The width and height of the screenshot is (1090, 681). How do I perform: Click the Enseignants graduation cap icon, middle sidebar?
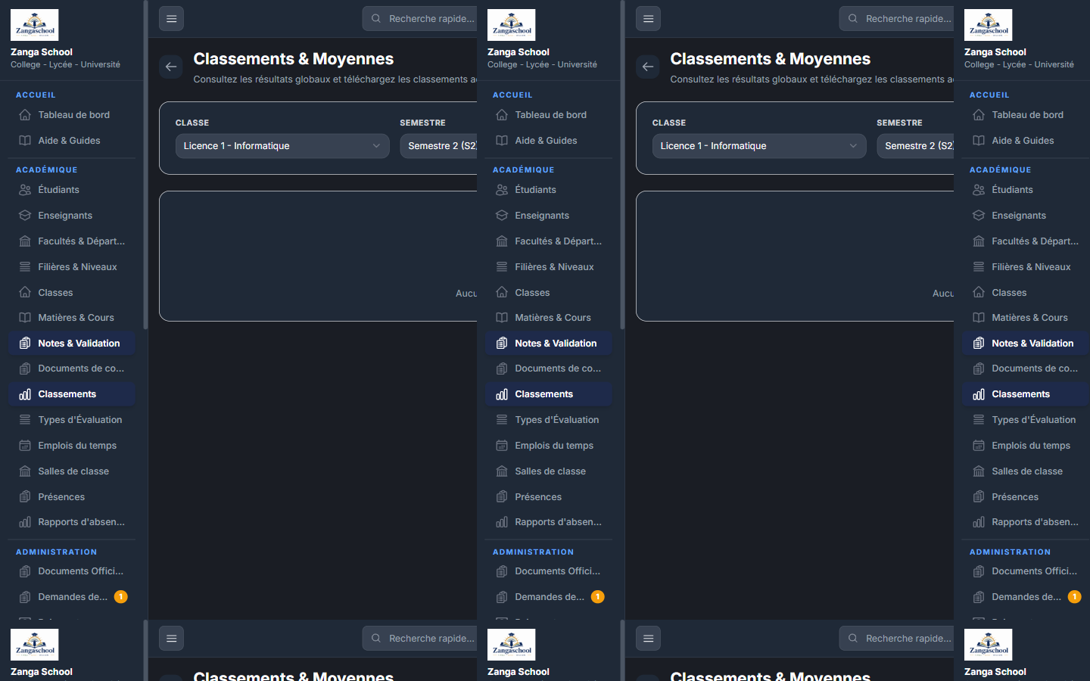[502, 216]
